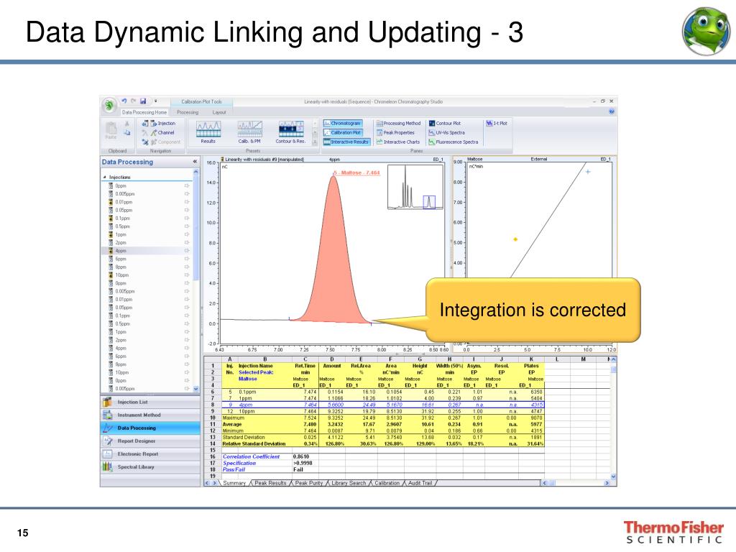The width and height of the screenshot is (736, 552).
Task: Open the Library Search sheet tab
Action: tap(349, 483)
